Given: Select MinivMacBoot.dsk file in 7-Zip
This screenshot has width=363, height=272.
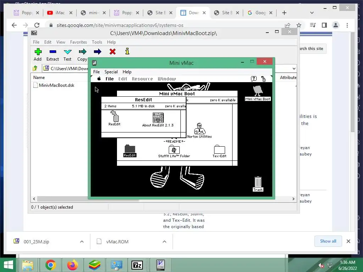Looking at the screenshot, I should point(56,85).
